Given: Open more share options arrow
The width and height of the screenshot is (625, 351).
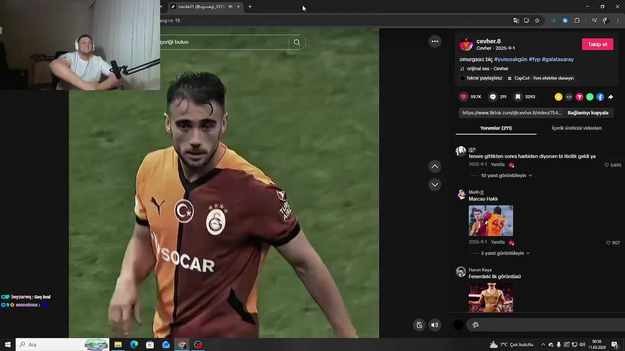Looking at the screenshot, I should (x=611, y=97).
